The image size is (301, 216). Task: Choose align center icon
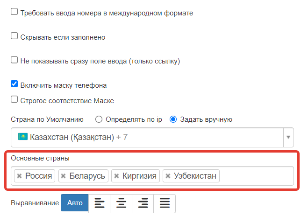pyautogui.click(x=121, y=203)
